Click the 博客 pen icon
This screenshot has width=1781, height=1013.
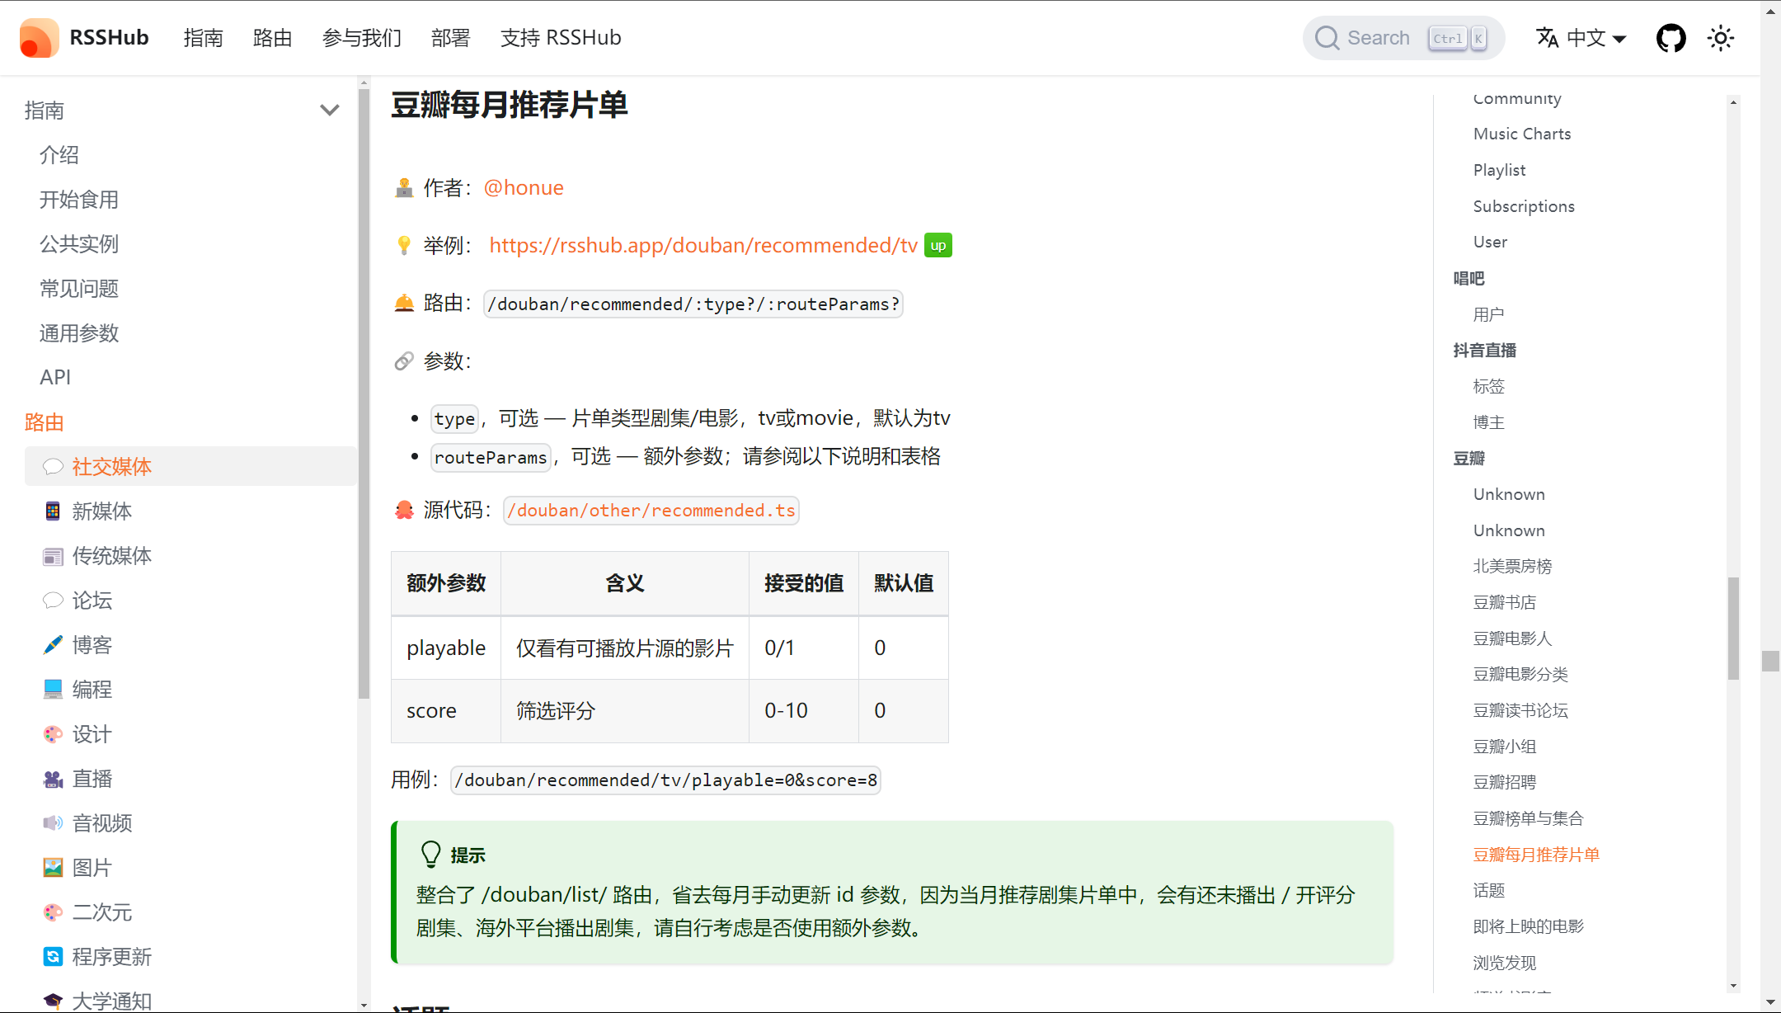click(x=53, y=645)
